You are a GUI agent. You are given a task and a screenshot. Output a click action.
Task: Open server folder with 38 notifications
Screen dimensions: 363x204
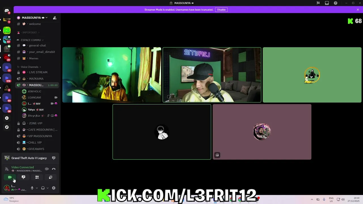tap(7, 108)
